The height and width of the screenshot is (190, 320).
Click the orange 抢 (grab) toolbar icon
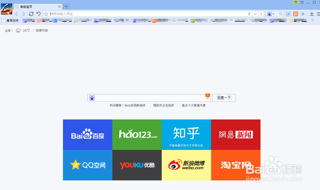296,14
